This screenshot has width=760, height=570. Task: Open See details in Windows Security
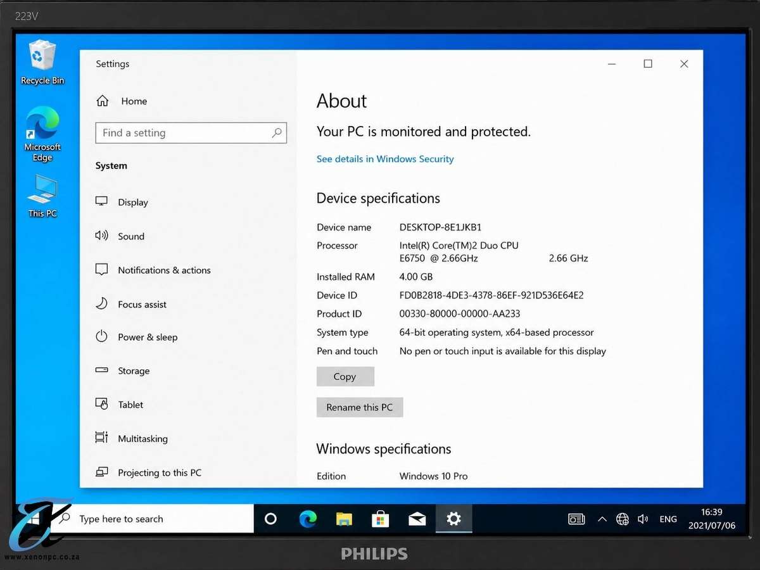pos(385,159)
